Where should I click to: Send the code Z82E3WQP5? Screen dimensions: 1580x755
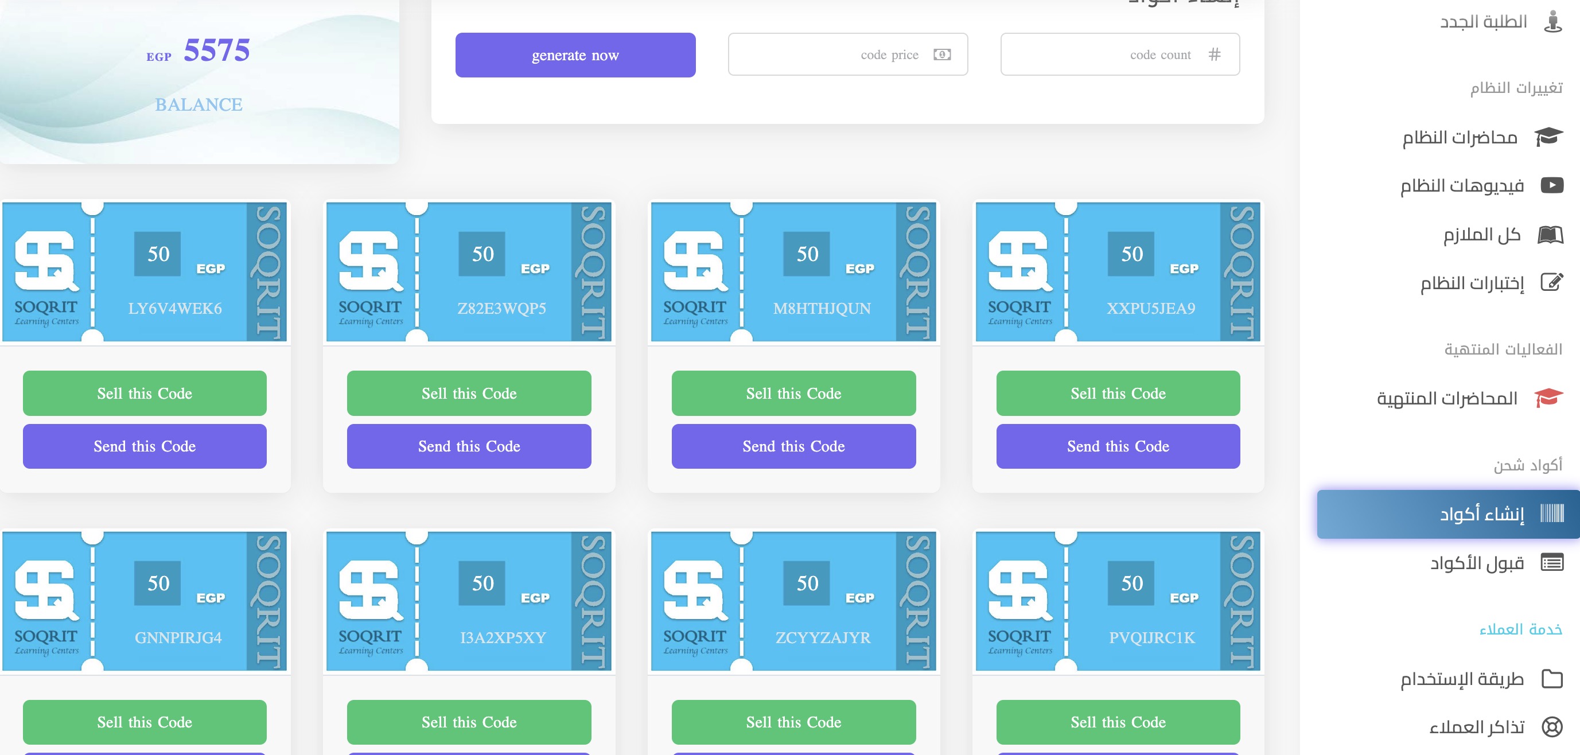[x=469, y=446]
